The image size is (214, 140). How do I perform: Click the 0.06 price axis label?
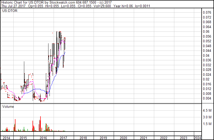click(x=206, y=32)
